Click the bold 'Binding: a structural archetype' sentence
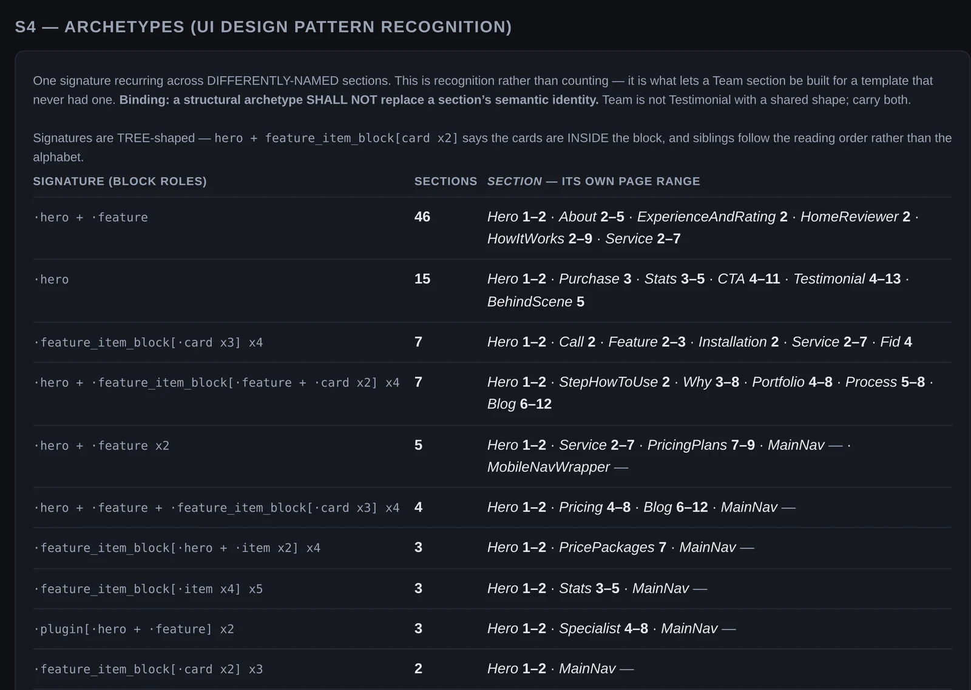This screenshot has height=690, width=971. [359, 100]
